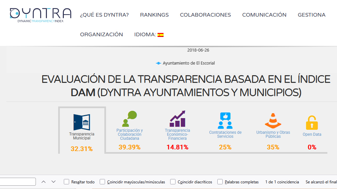Open the Rankings menu item
This screenshot has height=189, width=337.
click(154, 15)
